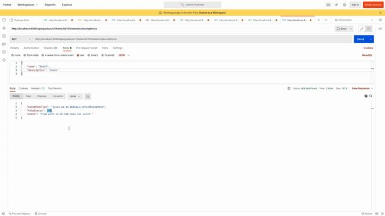Viewport: 385px width, 216px height.
Task: Switch to the request Headers tab
Action: click(x=51, y=48)
